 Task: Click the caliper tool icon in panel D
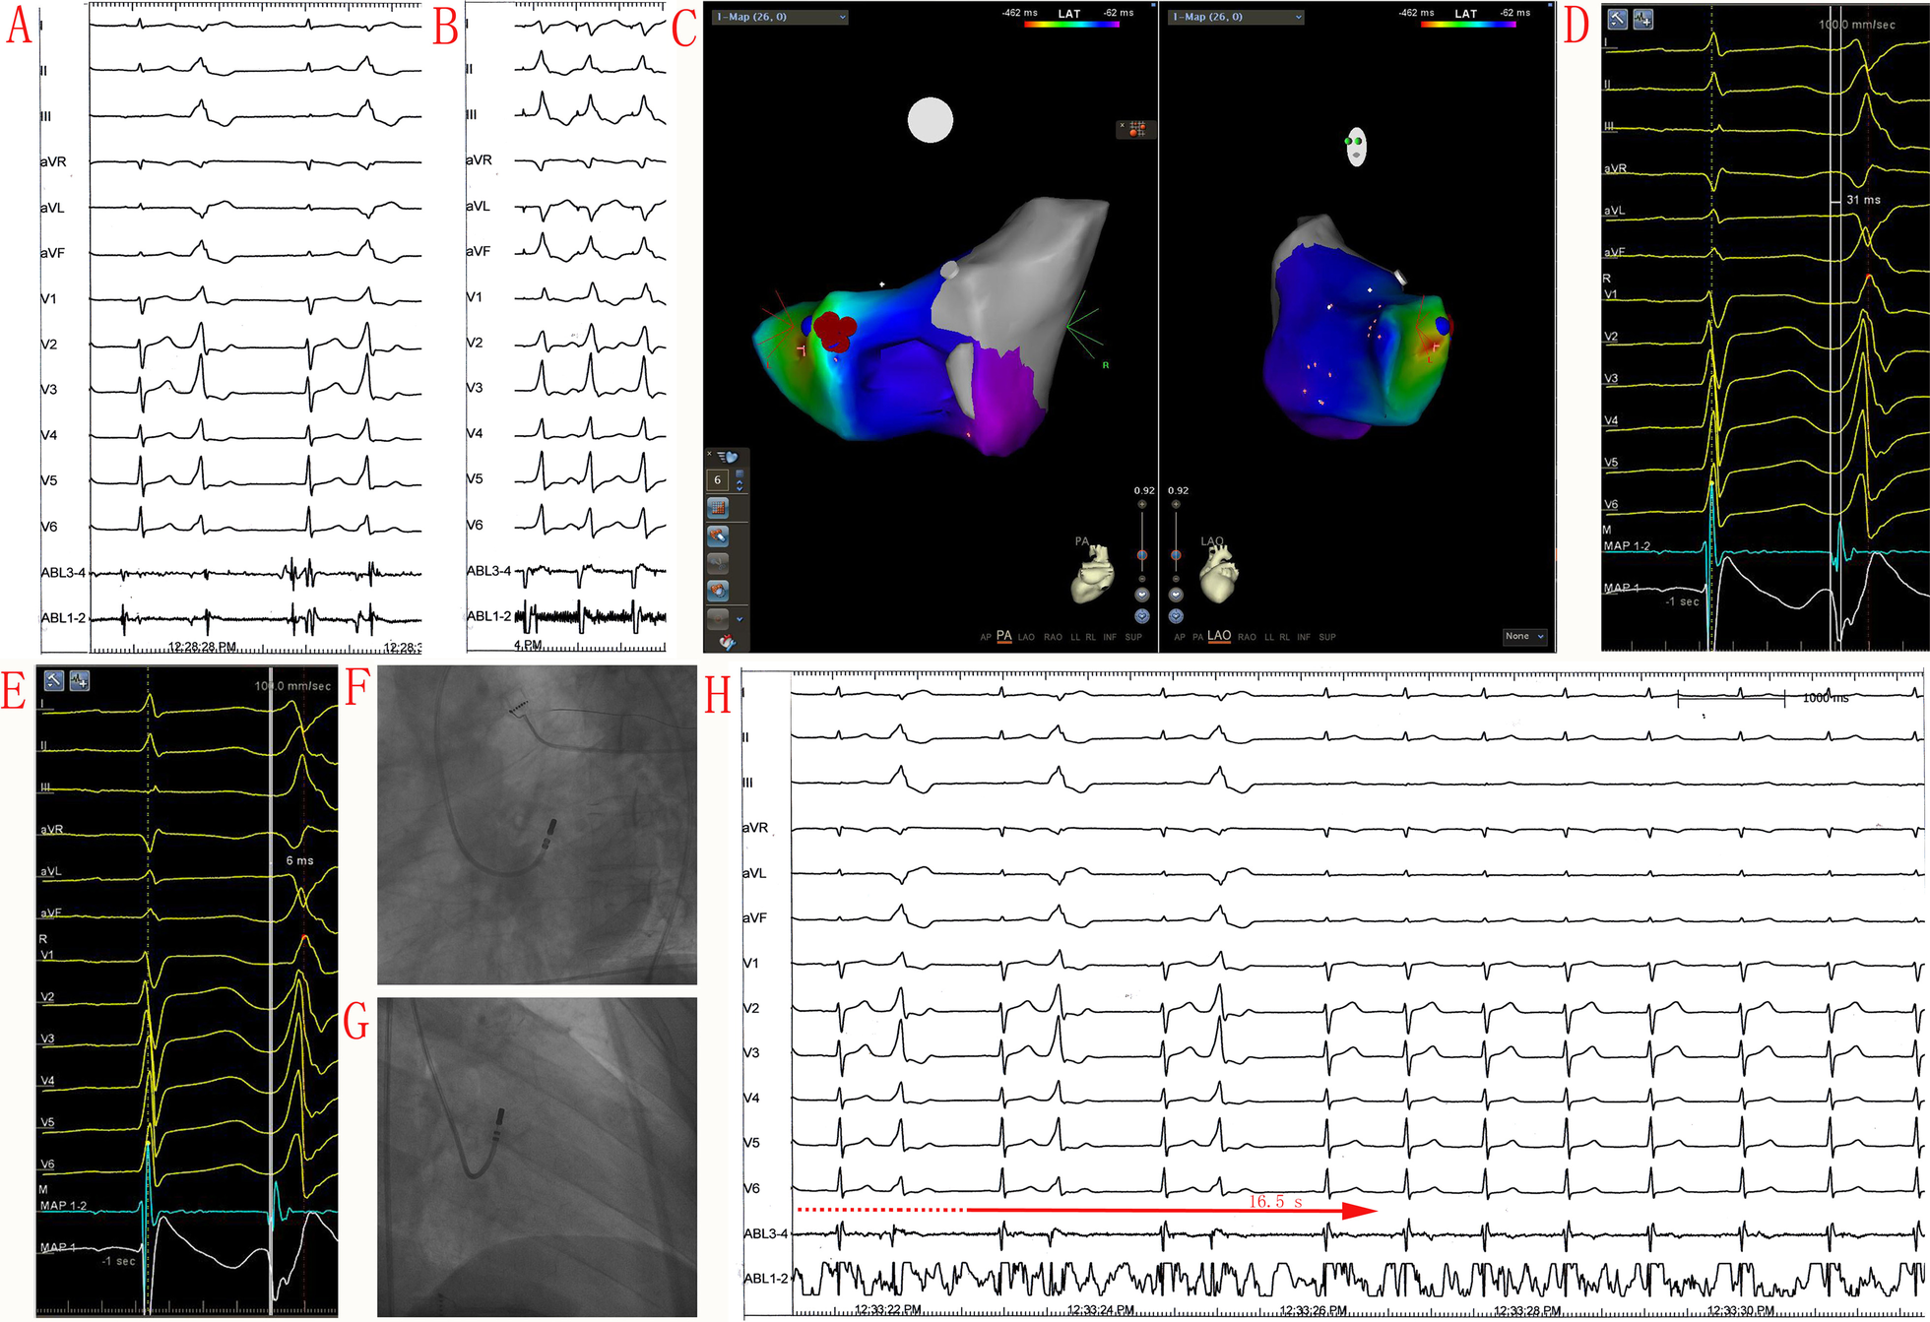coord(1617,19)
